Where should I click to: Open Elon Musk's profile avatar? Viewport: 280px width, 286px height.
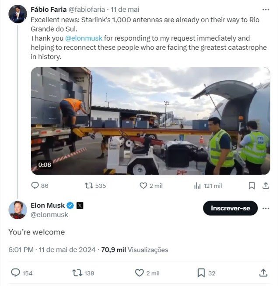click(x=18, y=210)
